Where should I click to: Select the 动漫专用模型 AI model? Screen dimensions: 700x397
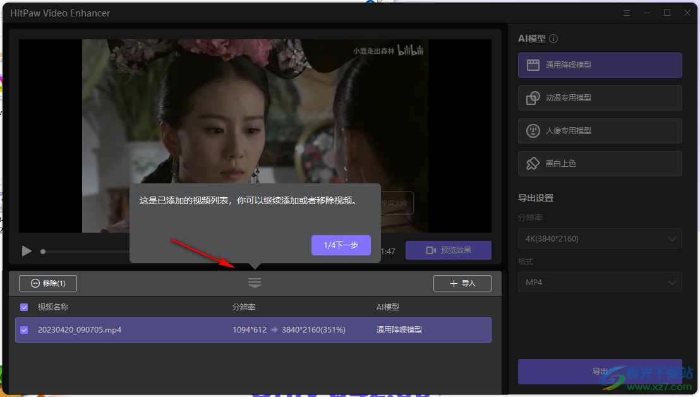(600, 98)
